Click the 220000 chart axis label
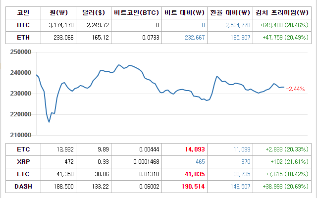The image size is (317, 198). tap(21, 114)
